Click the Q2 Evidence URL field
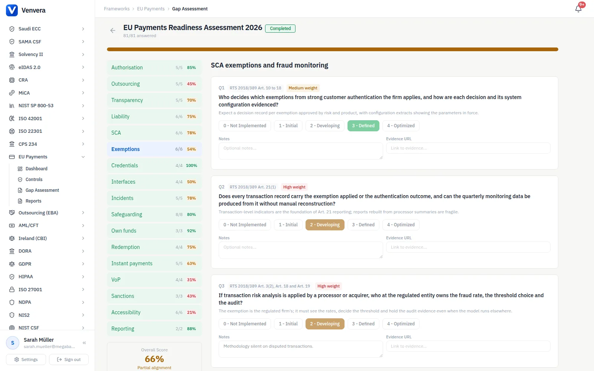 point(468,247)
